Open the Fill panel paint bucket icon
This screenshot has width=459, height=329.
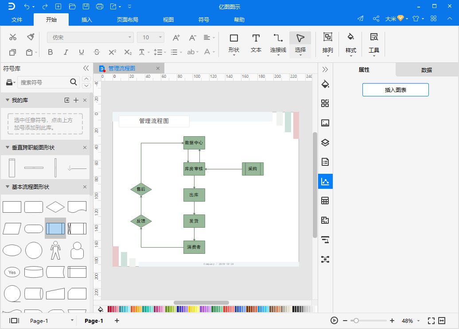coord(325,84)
